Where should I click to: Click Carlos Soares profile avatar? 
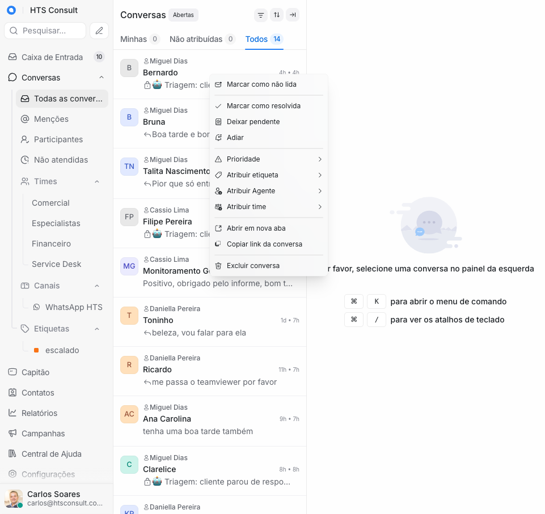coord(14,499)
